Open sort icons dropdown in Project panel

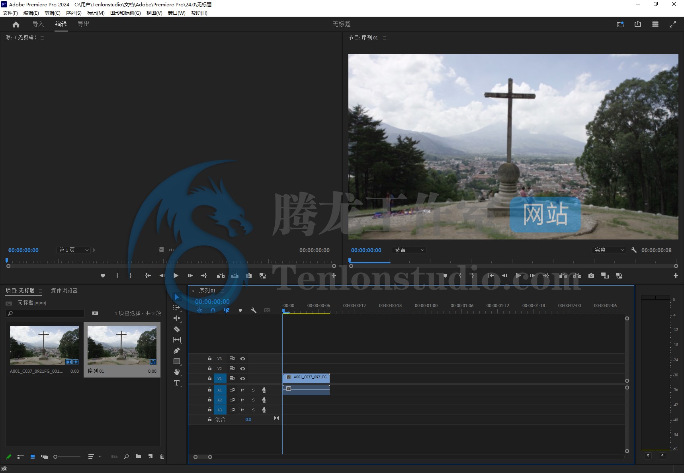(95, 457)
